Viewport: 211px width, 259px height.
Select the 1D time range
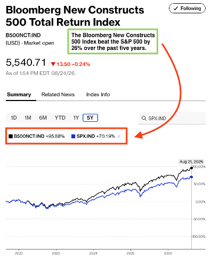(x=14, y=118)
